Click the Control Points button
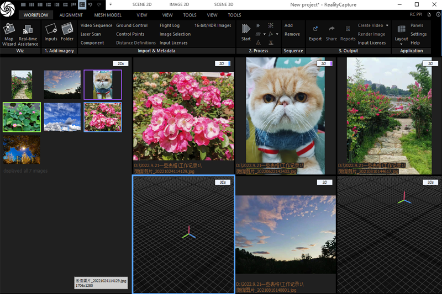The height and width of the screenshot is (294, 442). (130, 34)
